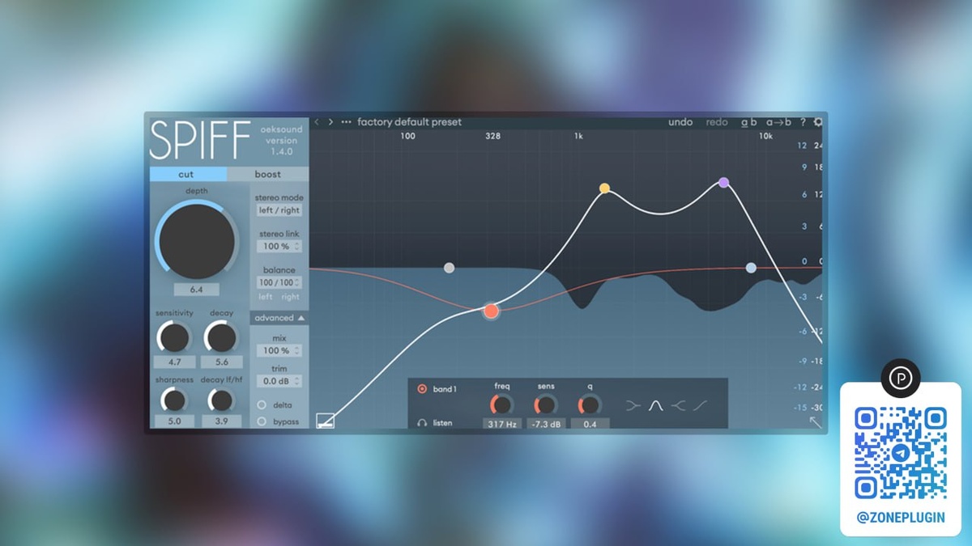Screen dimensions: 972x546
Task: Open the settings gear
Action: coord(818,122)
